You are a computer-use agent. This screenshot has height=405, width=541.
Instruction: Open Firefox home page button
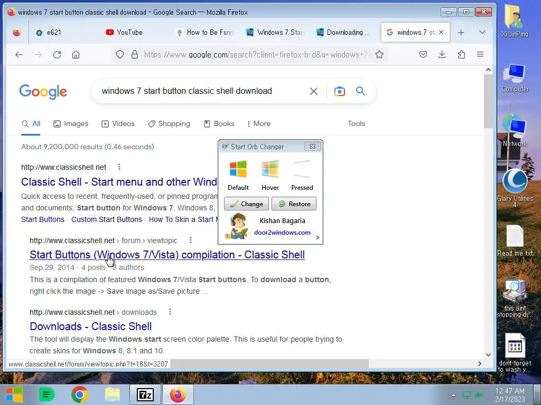[x=76, y=54]
